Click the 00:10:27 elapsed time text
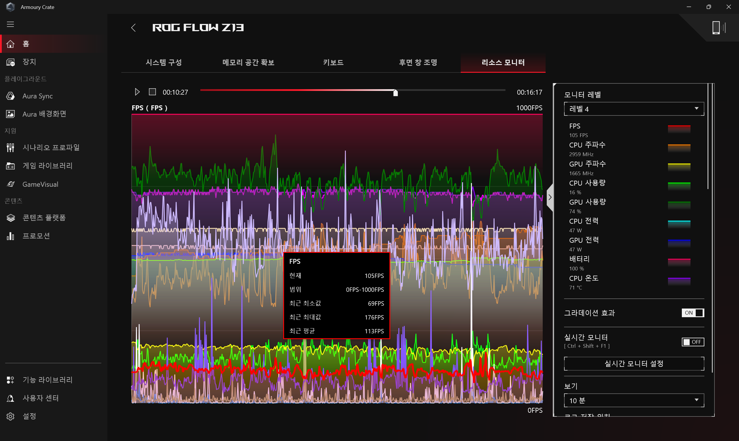 tap(175, 92)
